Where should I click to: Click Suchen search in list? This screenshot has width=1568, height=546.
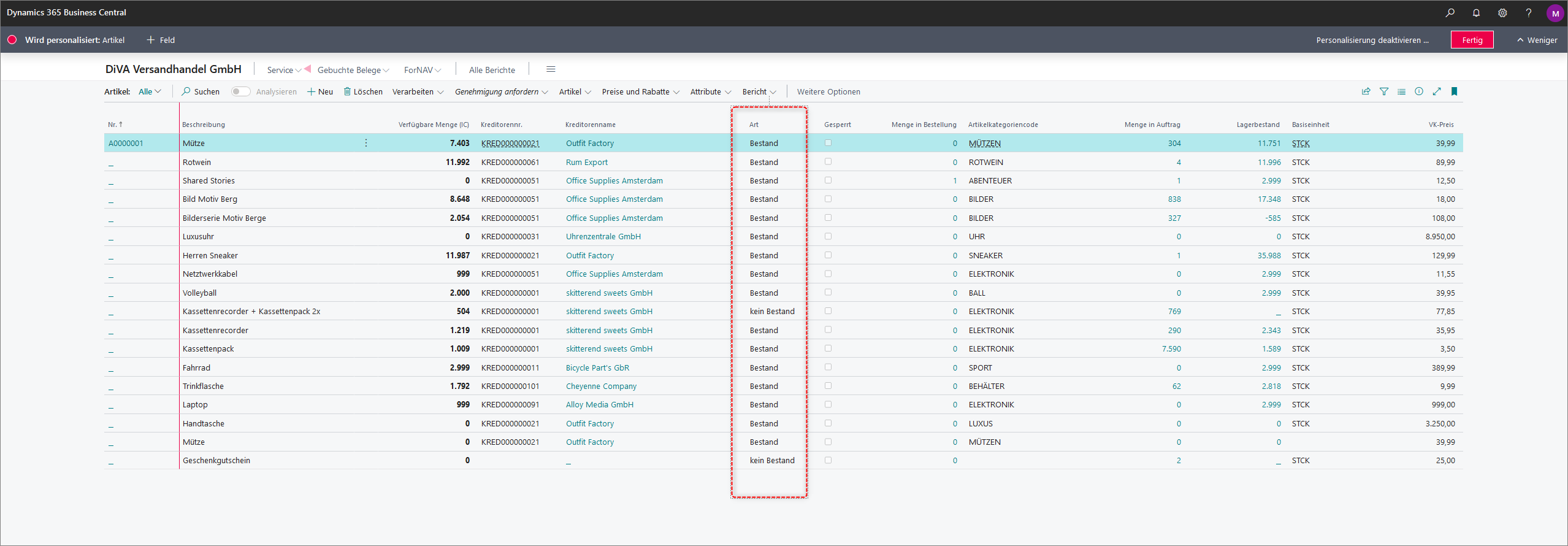pos(201,91)
